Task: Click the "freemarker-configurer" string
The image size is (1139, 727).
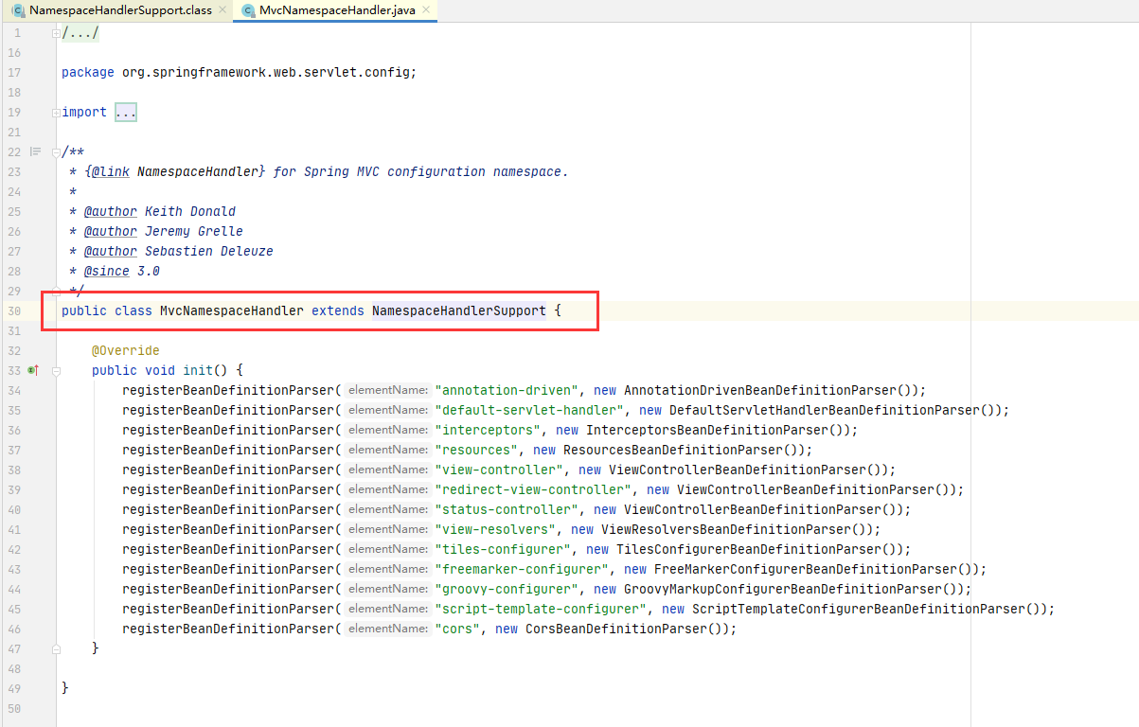Action: tap(522, 569)
